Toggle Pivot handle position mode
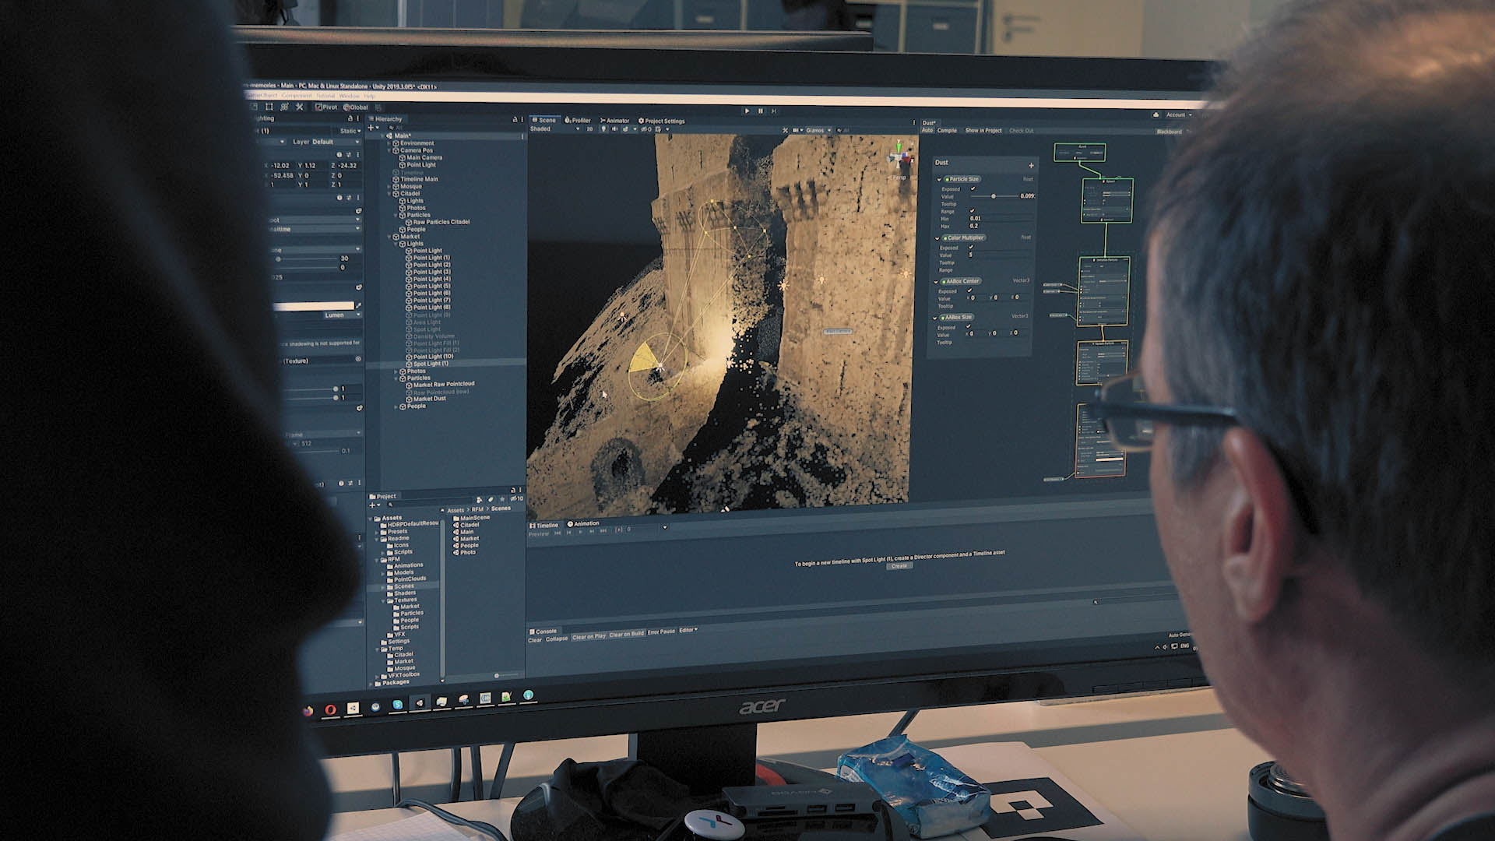This screenshot has width=1495, height=841. tap(326, 107)
